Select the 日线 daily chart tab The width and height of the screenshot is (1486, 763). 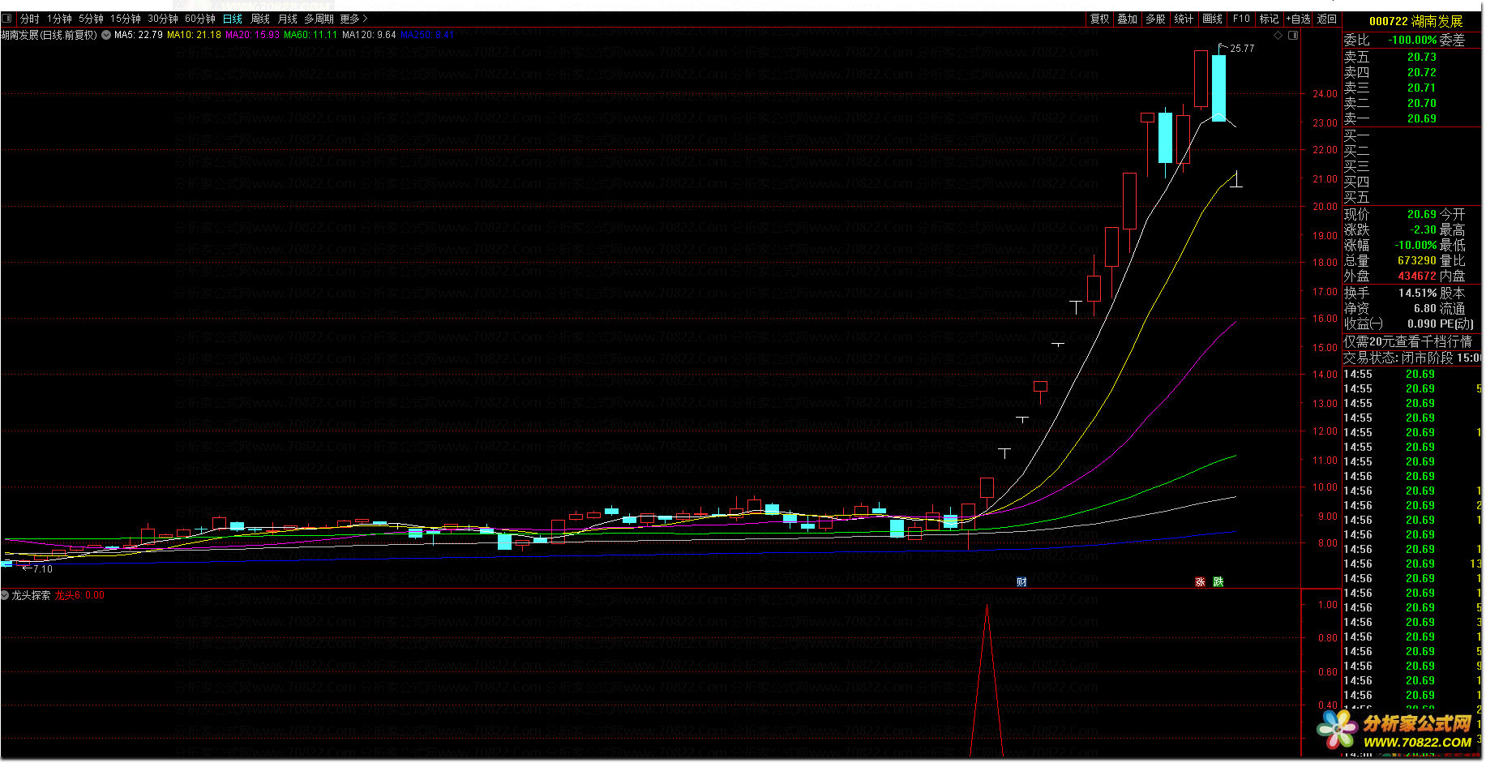coord(233,19)
